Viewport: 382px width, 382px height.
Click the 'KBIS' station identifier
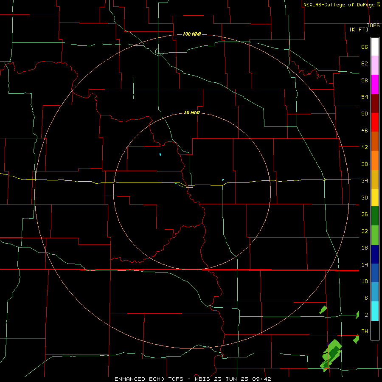tap(203, 379)
